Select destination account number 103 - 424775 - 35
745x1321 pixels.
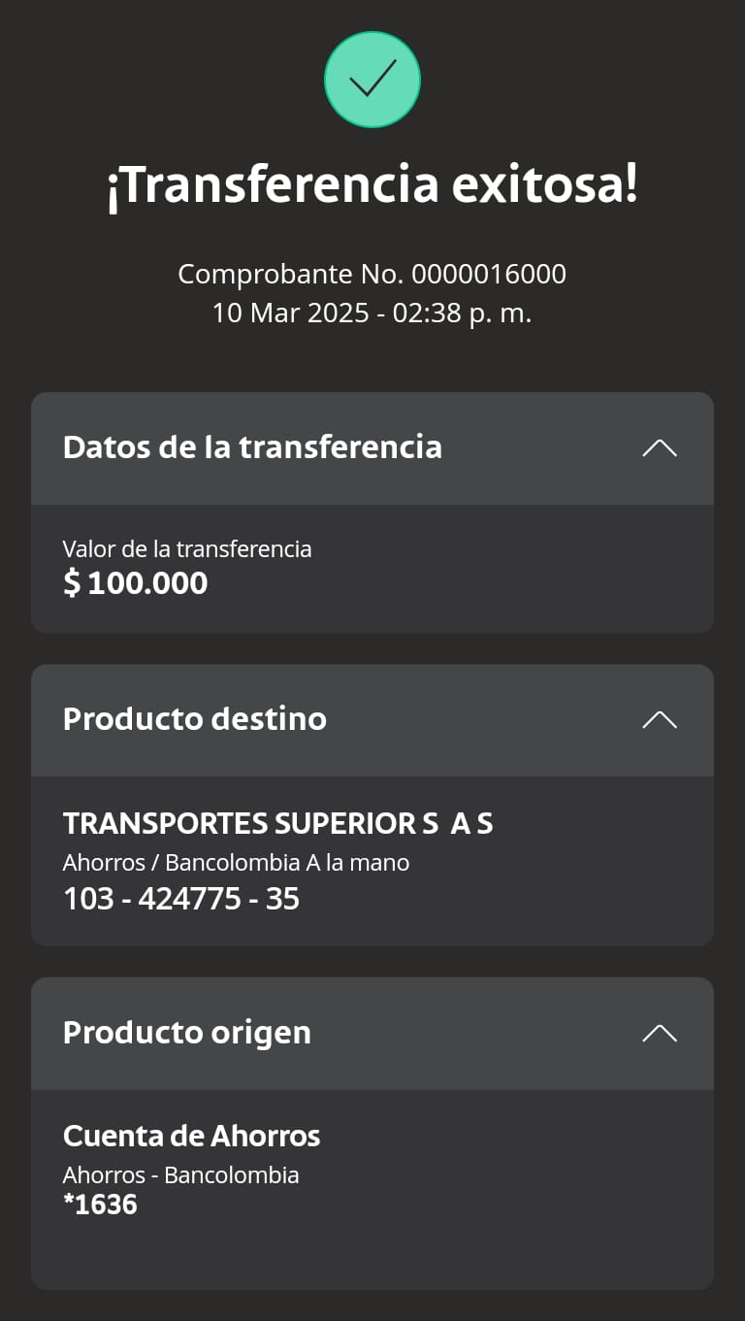click(181, 899)
